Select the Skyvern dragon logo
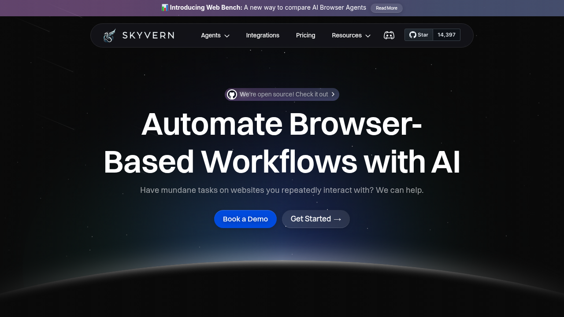Screen dimensions: 564x317 pyautogui.click(x=109, y=35)
